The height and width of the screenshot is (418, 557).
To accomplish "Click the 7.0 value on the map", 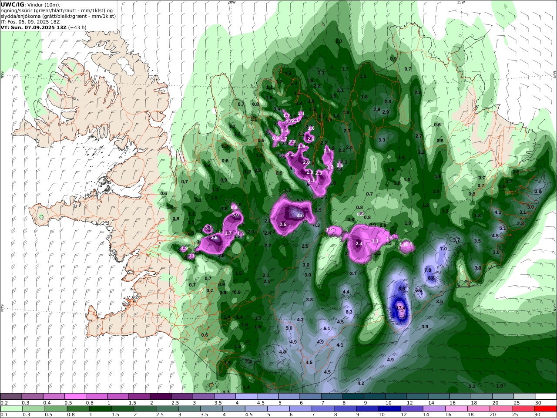I will click(x=443, y=249).
